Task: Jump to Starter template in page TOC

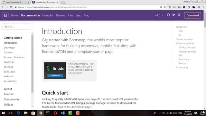Action: pos(184,39)
